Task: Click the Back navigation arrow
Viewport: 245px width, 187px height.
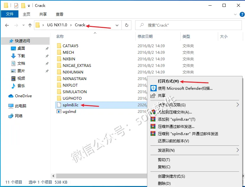Action: [x=7, y=25]
